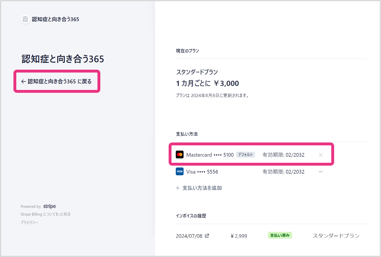Click the デフォルト badge on Mastercard
The height and width of the screenshot is (257, 381).
tap(245, 155)
